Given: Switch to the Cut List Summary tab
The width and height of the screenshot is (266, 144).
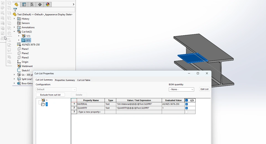Looking at the screenshot, I should click(x=44, y=80).
